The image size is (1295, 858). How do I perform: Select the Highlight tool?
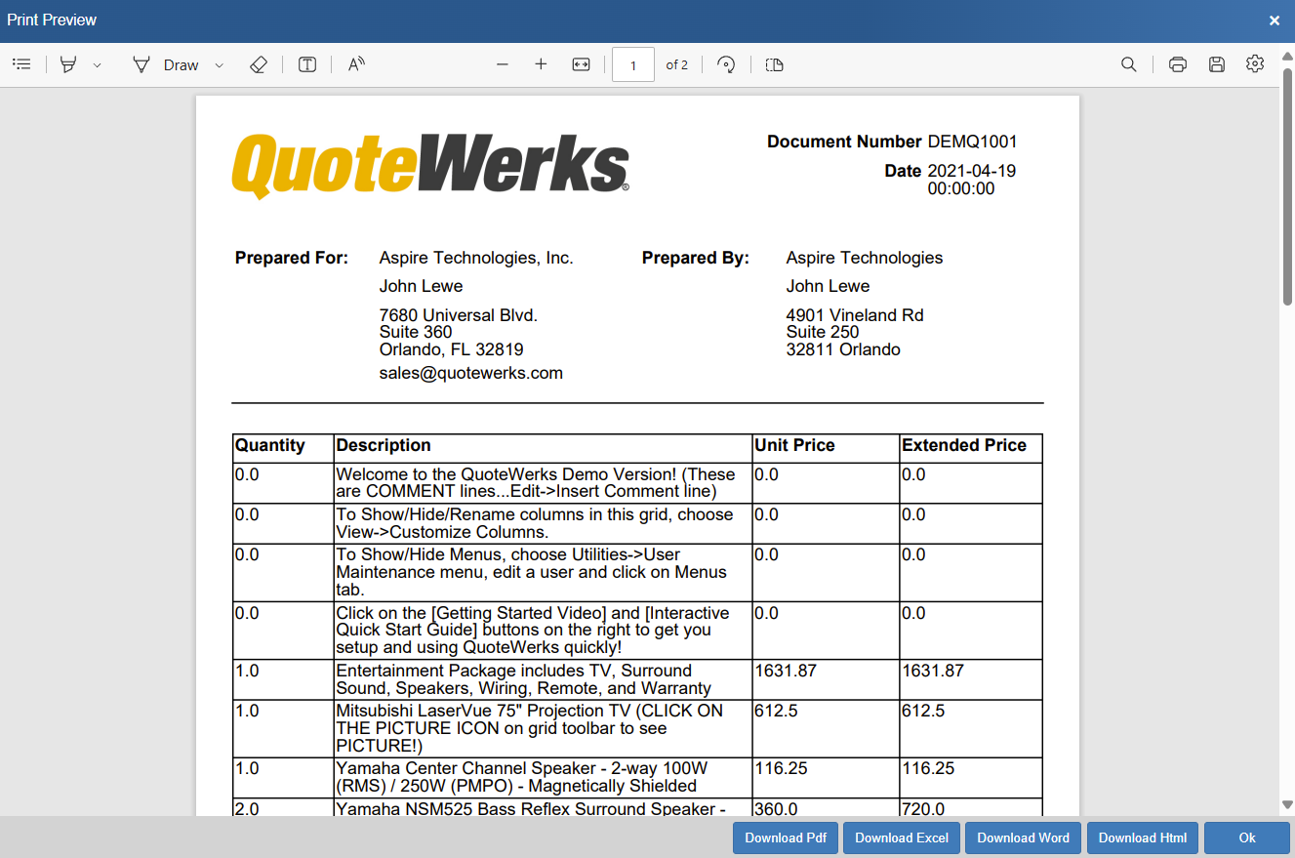(68, 64)
